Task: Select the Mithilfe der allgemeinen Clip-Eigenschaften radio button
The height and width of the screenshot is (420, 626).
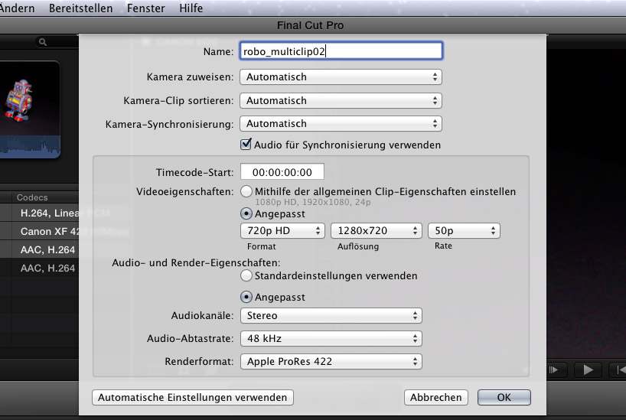Action: (246, 191)
